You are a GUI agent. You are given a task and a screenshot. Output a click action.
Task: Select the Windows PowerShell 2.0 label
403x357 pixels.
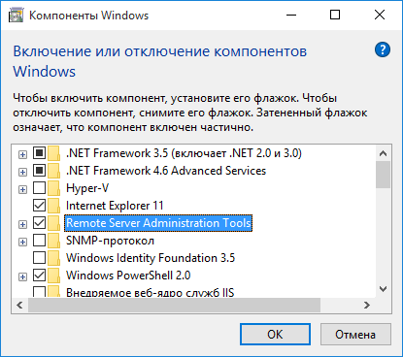[128, 276]
